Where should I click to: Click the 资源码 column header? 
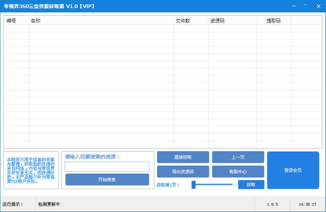point(232,21)
